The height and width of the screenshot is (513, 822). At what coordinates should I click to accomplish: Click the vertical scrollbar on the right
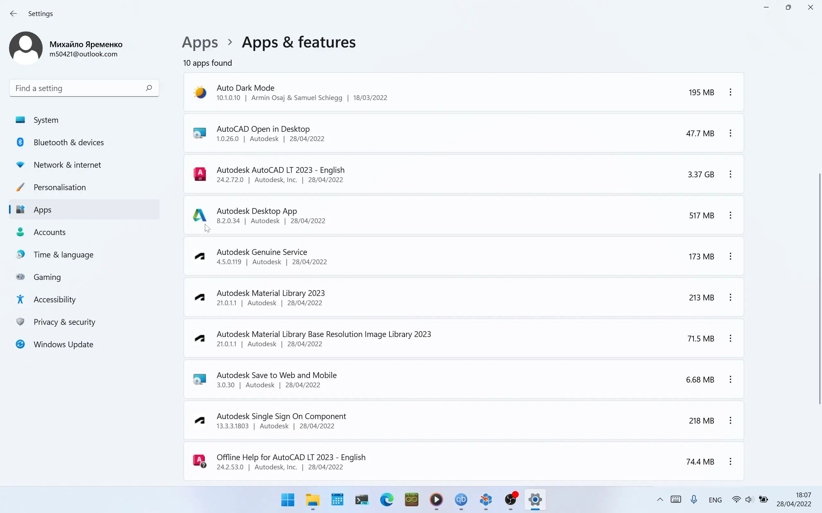819,288
